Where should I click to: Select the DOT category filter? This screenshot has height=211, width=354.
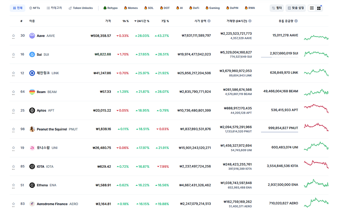pos(165,8)
